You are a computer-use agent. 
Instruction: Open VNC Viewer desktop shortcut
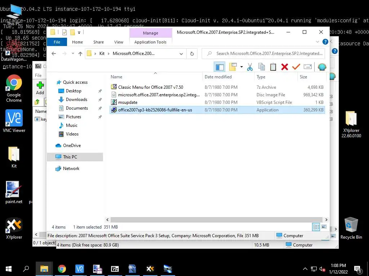coord(14,121)
